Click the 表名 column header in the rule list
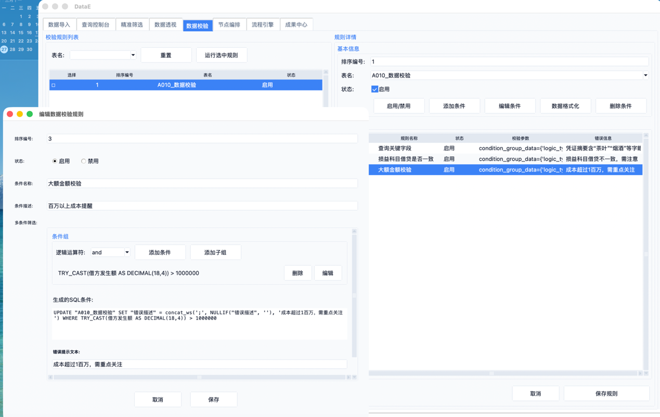Screen dimensions: 660x417 [x=208, y=75]
